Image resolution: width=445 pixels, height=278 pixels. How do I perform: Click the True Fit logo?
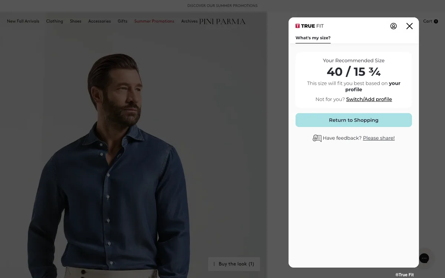point(310,26)
